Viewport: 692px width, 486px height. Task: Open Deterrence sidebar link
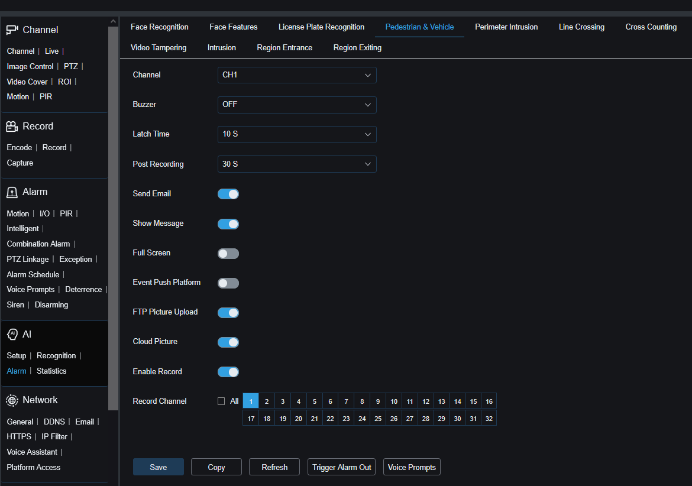point(83,290)
